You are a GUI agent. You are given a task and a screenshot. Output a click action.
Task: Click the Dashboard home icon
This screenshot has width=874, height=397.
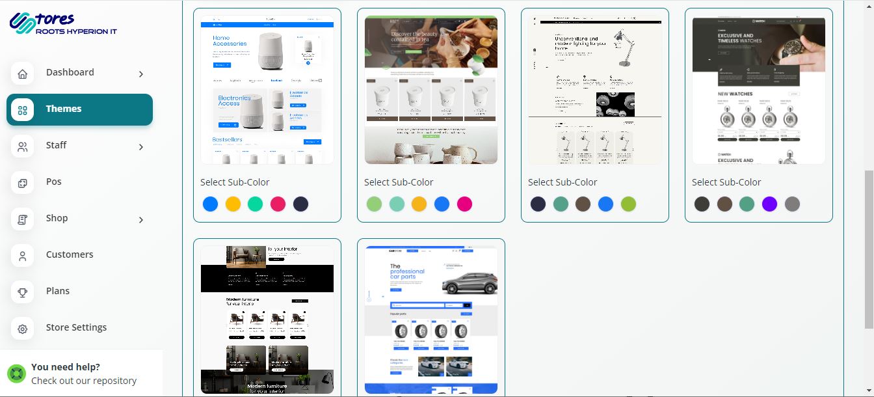(23, 74)
